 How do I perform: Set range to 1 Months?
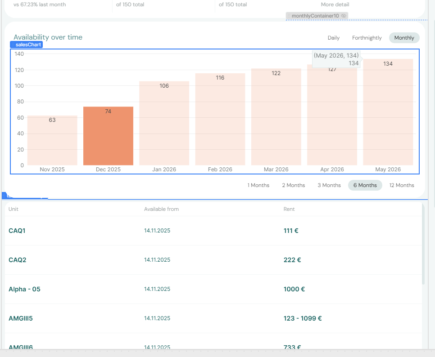coord(258,185)
